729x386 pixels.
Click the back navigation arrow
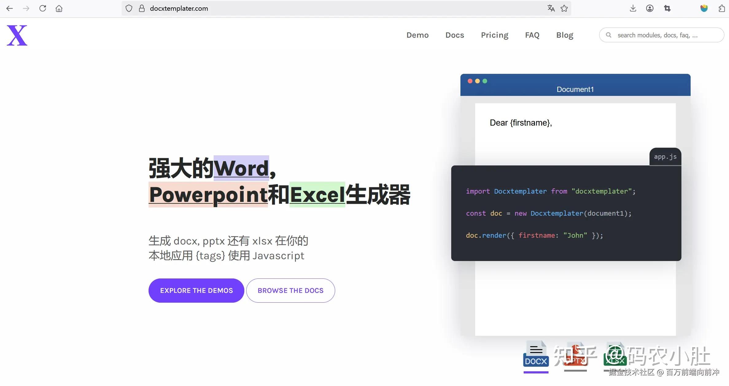pos(10,8)
